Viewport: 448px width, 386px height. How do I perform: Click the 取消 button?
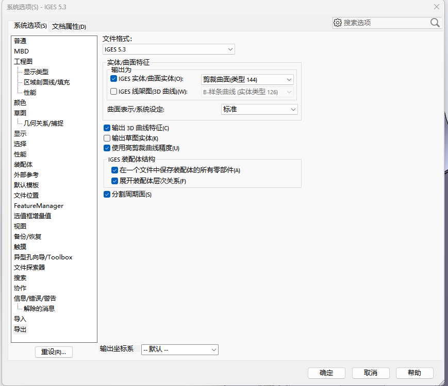[x=371, y=373]
